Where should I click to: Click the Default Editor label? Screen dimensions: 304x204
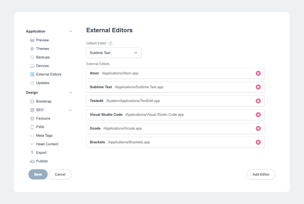96,43
